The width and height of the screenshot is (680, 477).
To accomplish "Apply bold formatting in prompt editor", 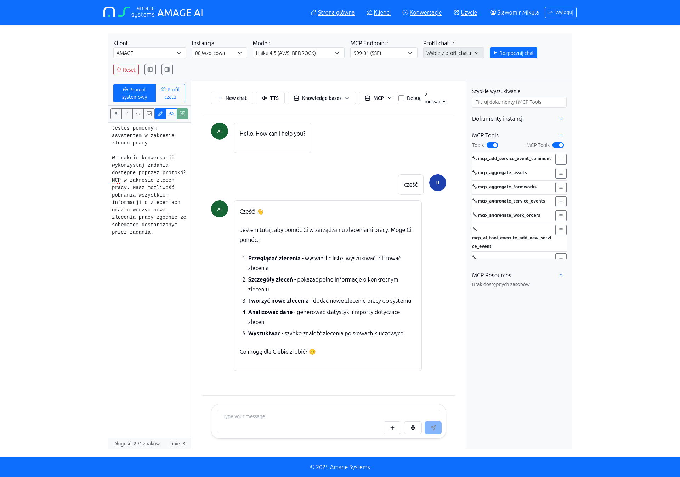I will tap(116, 114).
